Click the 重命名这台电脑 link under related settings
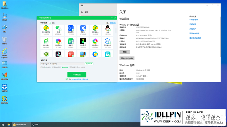Screen dimensions: 227x127 point(195,38)
